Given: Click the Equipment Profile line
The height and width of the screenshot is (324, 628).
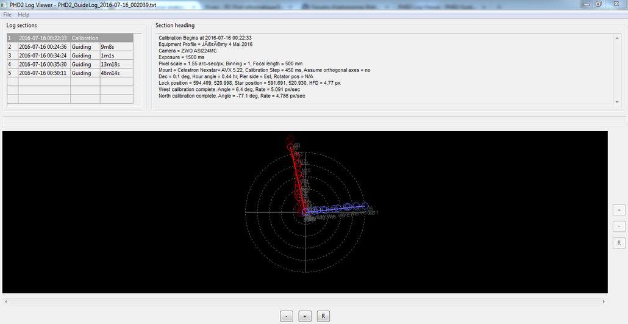Looking at the screenshot, I should 205,45.
